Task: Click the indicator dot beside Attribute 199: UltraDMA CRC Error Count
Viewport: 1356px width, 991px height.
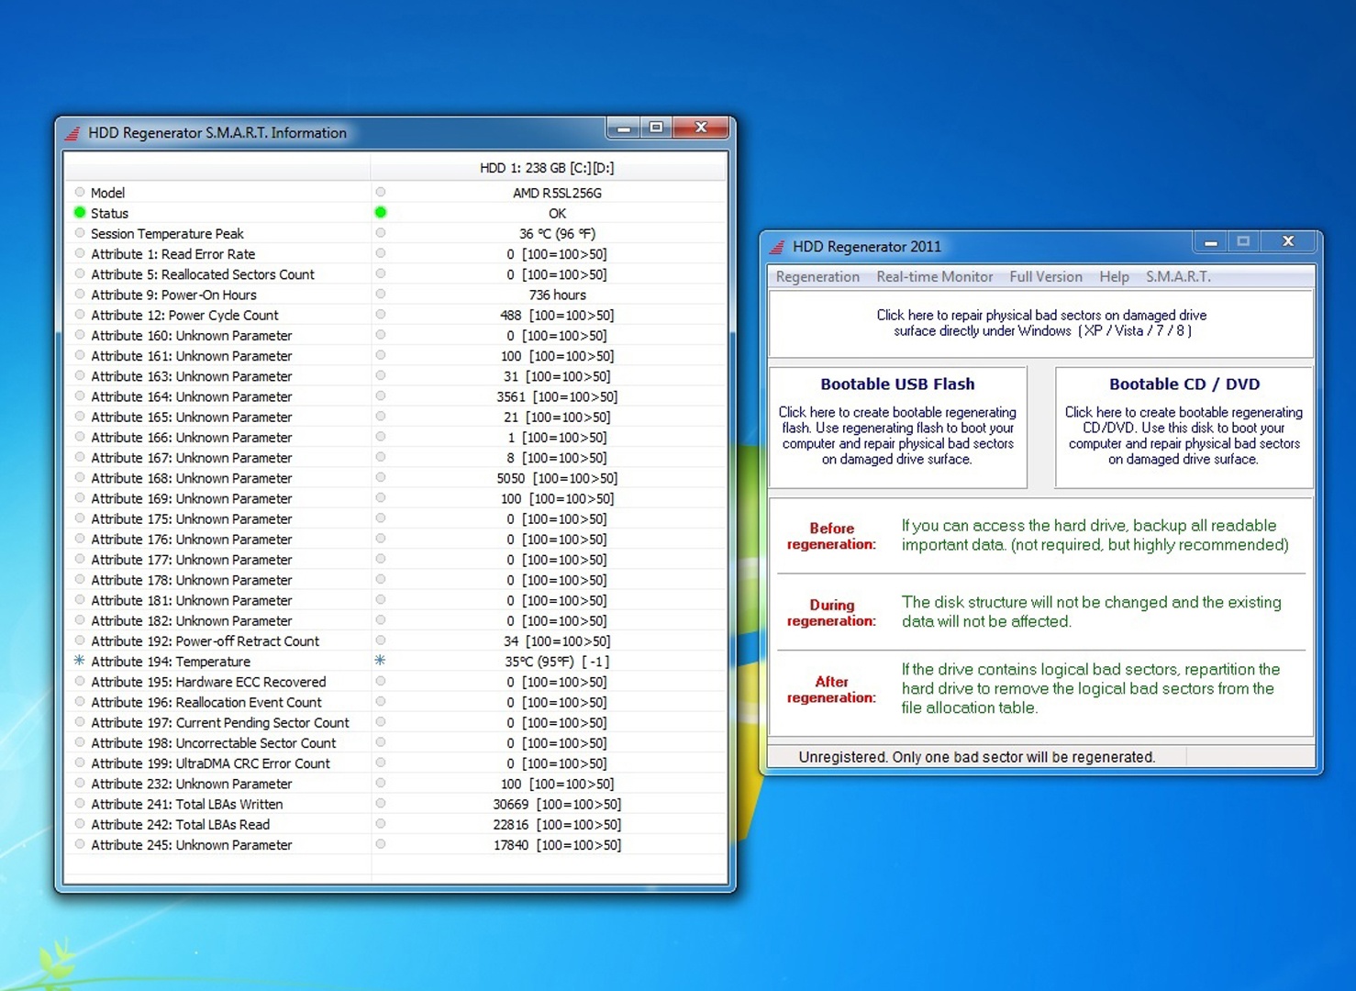Action: (x=80, y=763)
